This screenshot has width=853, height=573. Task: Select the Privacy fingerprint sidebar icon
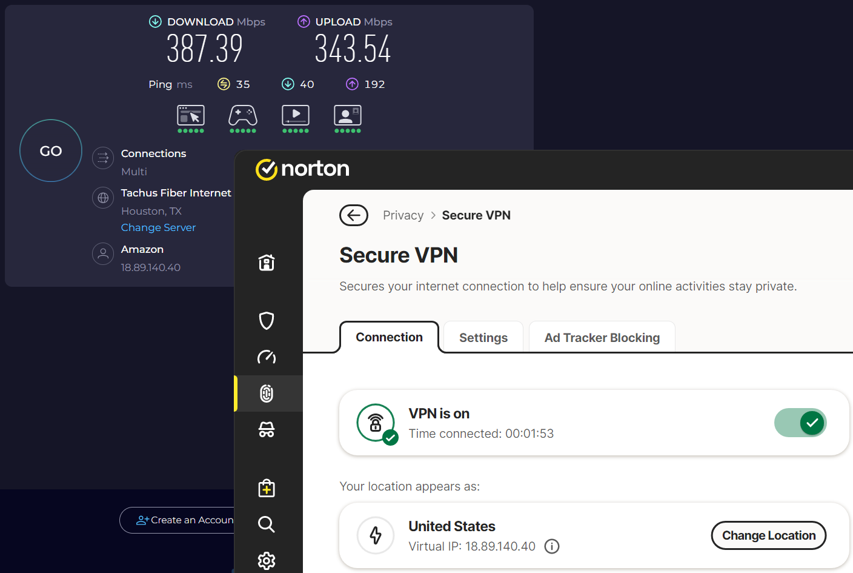(x=267, y=394)
